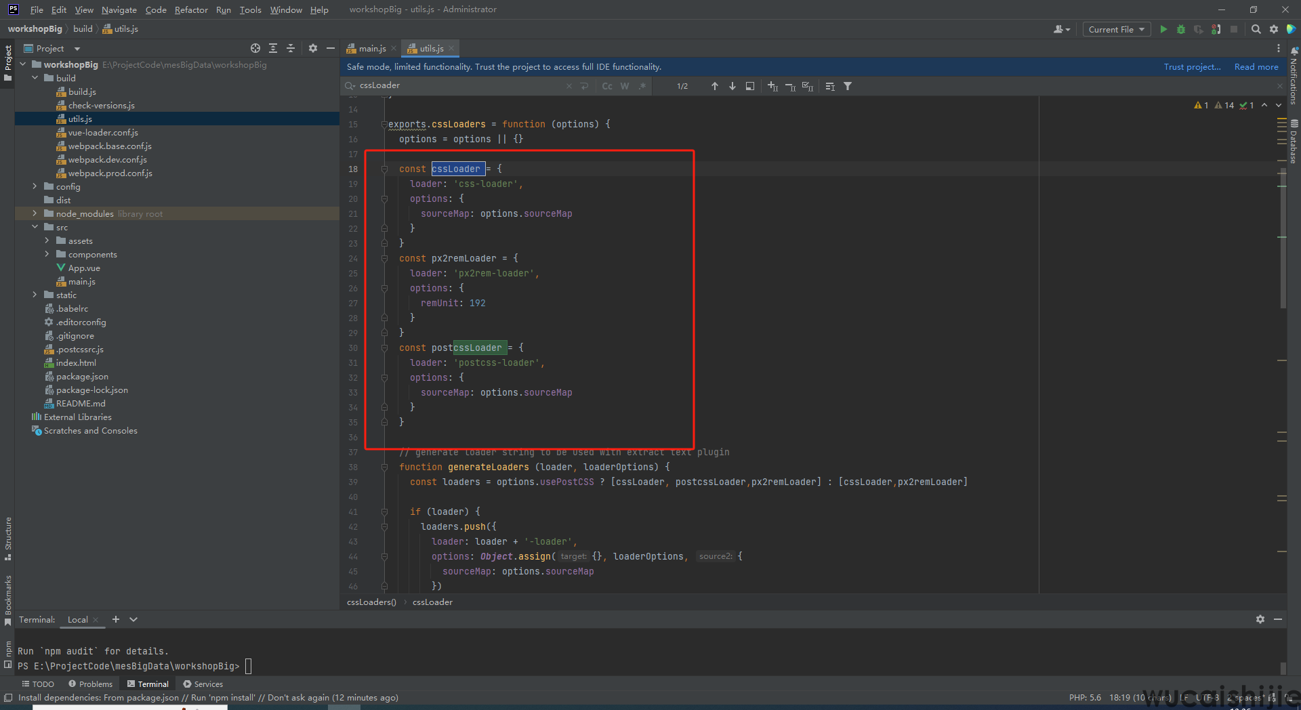Collapse the src folder
This screenshot has width=1301, height=710.
[35, 227]
